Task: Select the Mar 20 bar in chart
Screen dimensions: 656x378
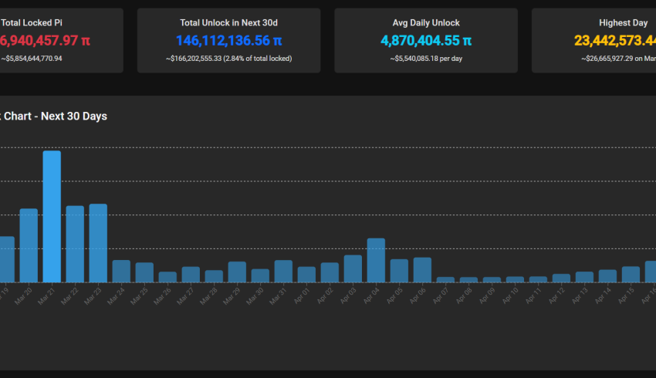Action: point(29,245)
